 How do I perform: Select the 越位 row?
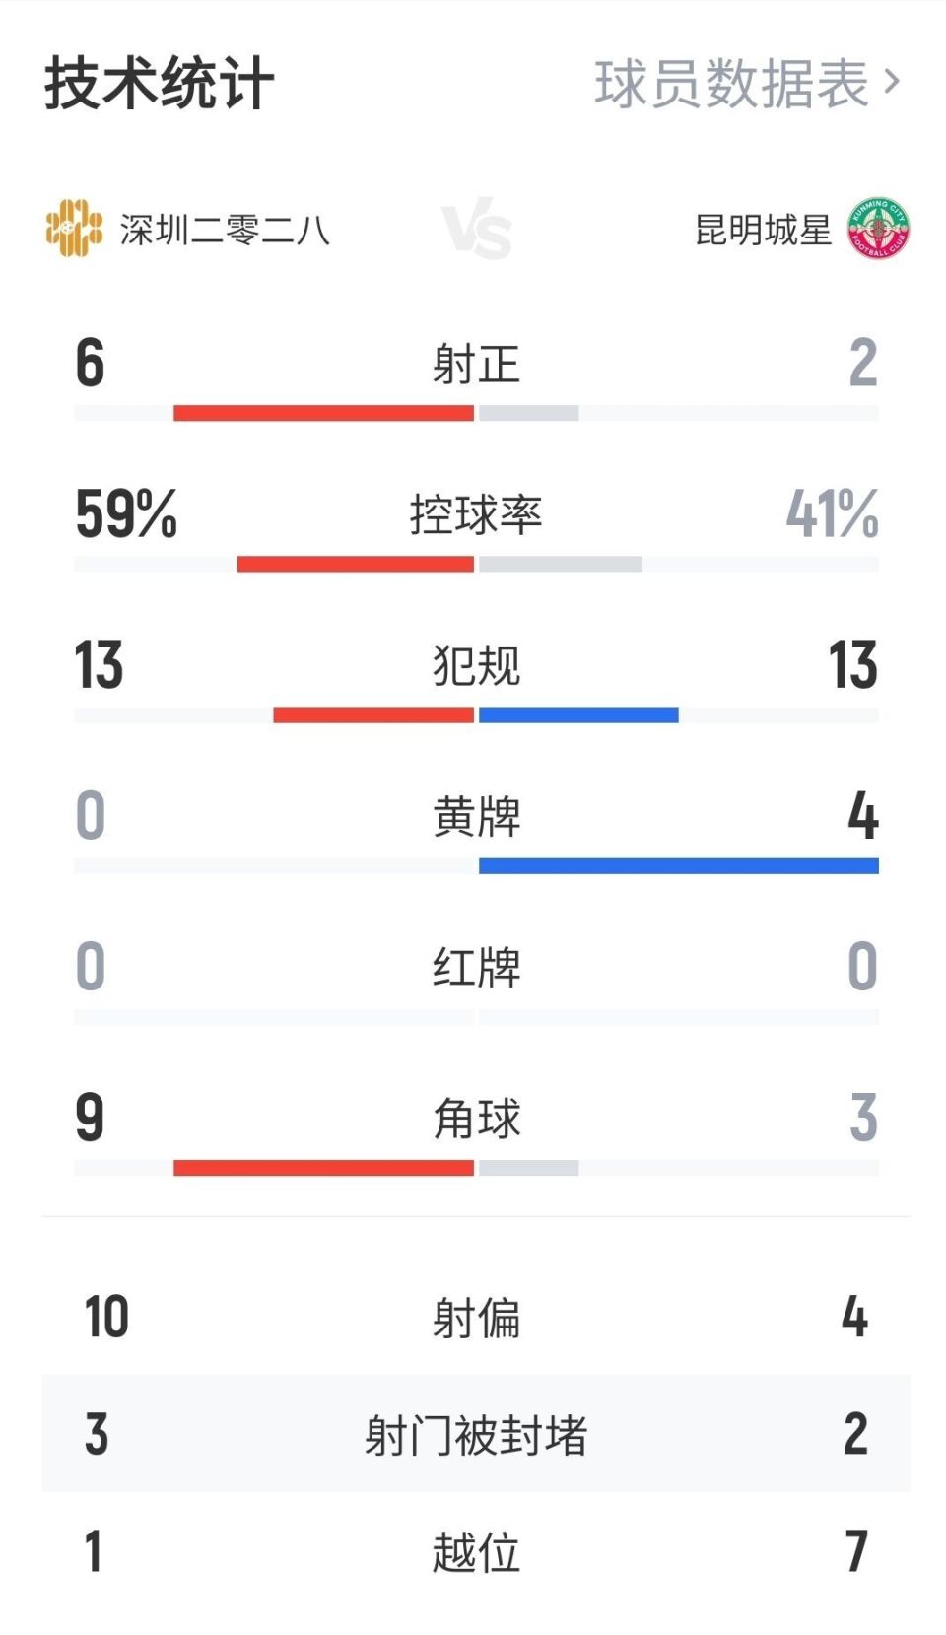476,1551
